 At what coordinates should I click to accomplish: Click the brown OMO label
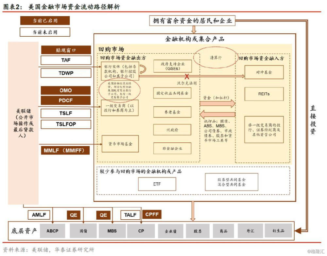pyautogui.click(x=66, y=90)
